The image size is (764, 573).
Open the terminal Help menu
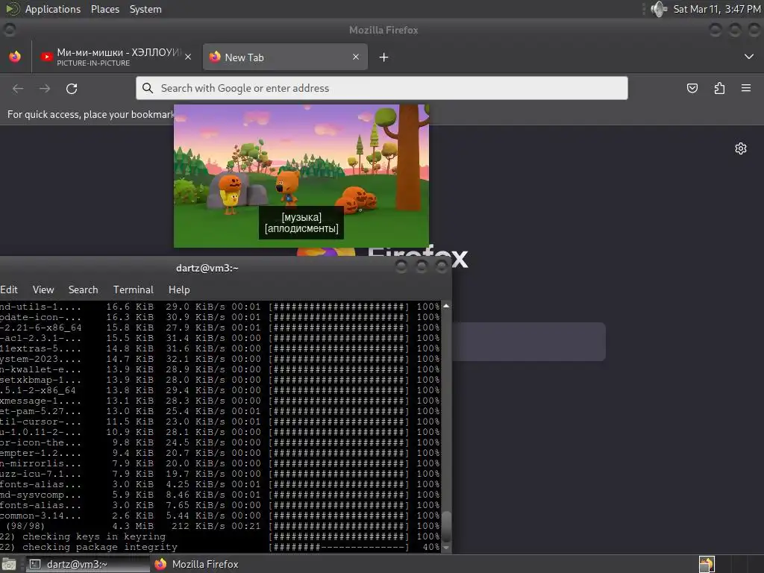click(179, 289)
